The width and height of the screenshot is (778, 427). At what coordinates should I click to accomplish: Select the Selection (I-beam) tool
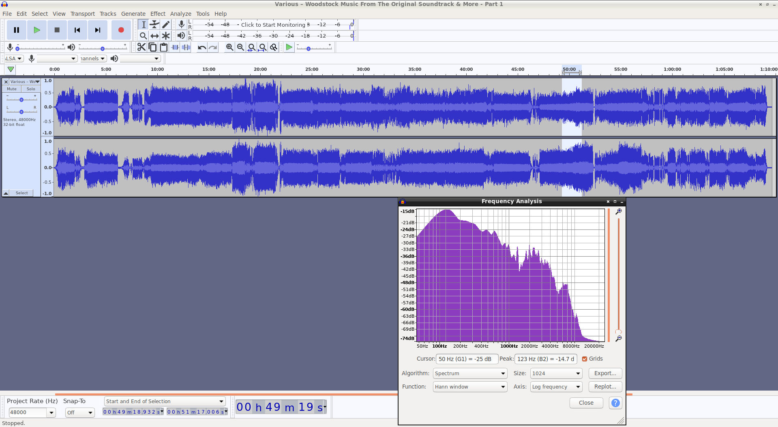click(x=144, y=25)
